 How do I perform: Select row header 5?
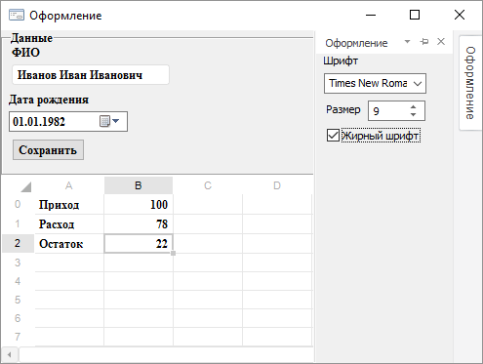tap(18, 300)
